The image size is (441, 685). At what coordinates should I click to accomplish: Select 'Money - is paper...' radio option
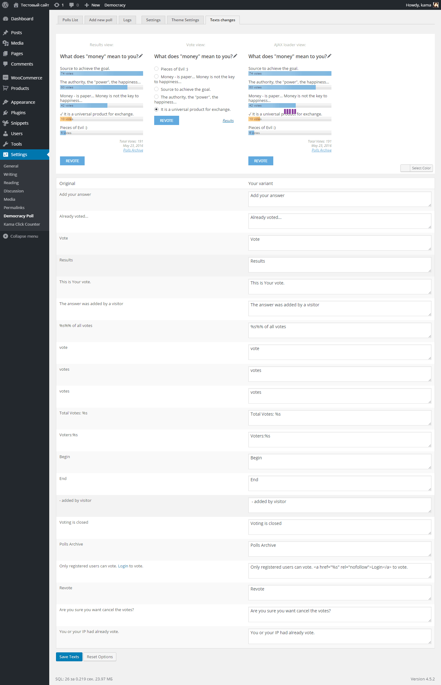[156, 76]
